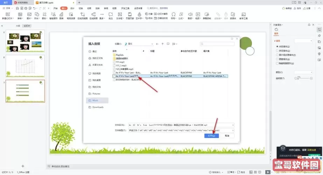Click the search field in audio dialog

click(x=217, y=44)
